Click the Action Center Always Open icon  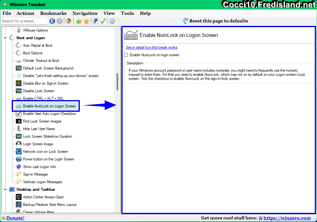19,197
